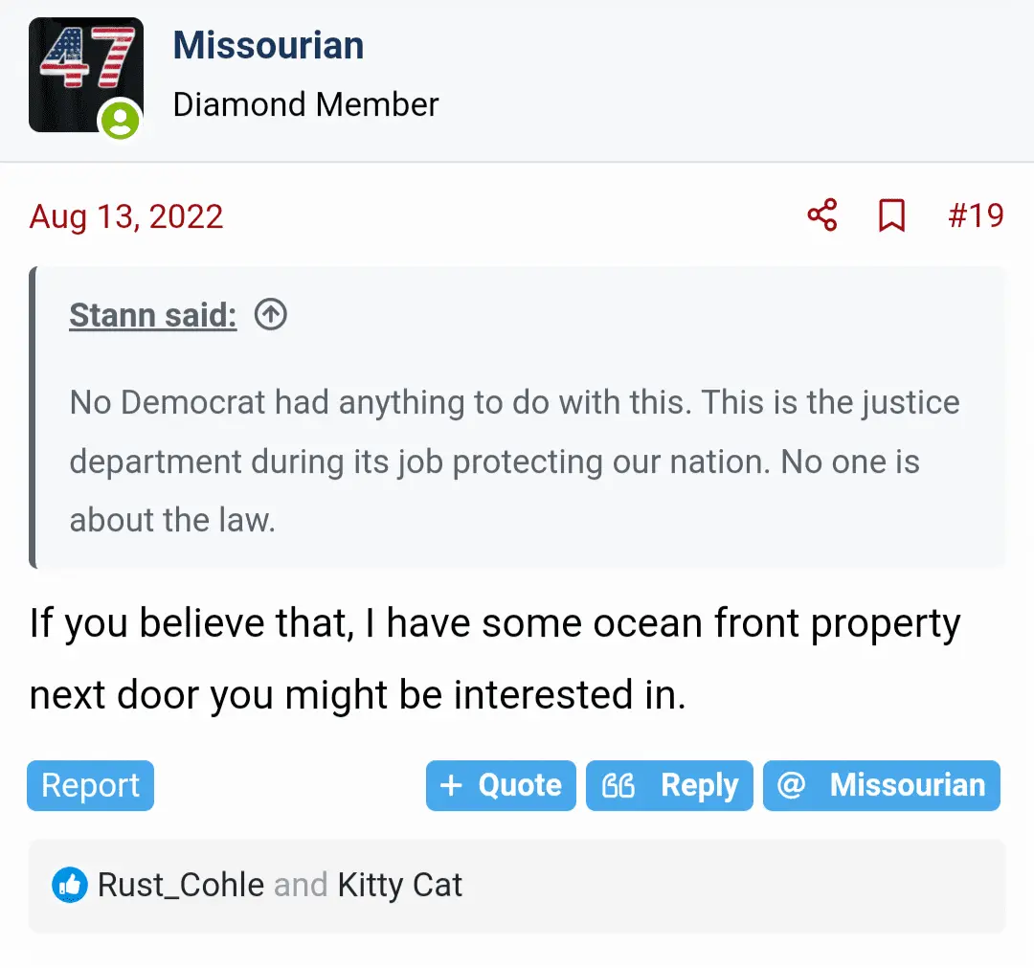Jump to Stann's original post arrow
Image resolution: width=1034 pixels, height=968 pixels.
(x=271, y=314)
